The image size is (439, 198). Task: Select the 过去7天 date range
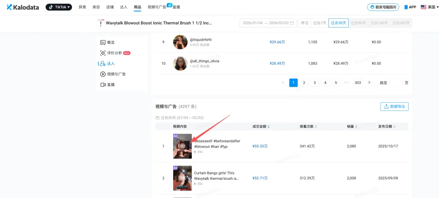click(320, 23)
